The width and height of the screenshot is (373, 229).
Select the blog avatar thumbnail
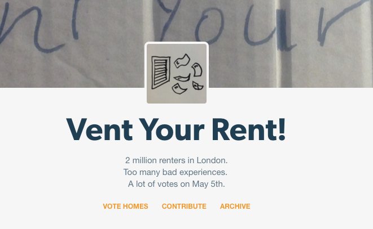pyautogui.click(x=177, y=74)
